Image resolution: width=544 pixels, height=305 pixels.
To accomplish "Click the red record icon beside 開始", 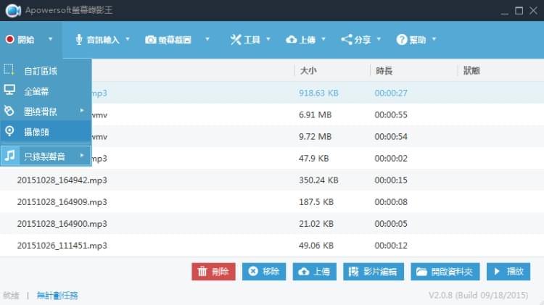I will point(9,39).
